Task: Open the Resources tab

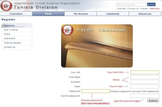Action: coord(145,14)
